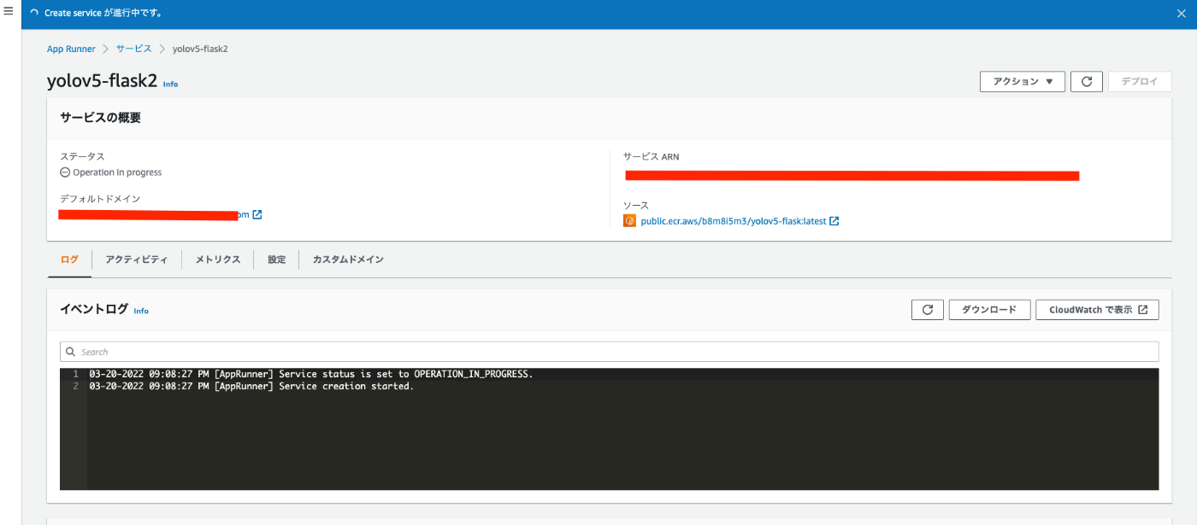
Task: Click the サービス ARN label
Action: (x=652, y=157)
